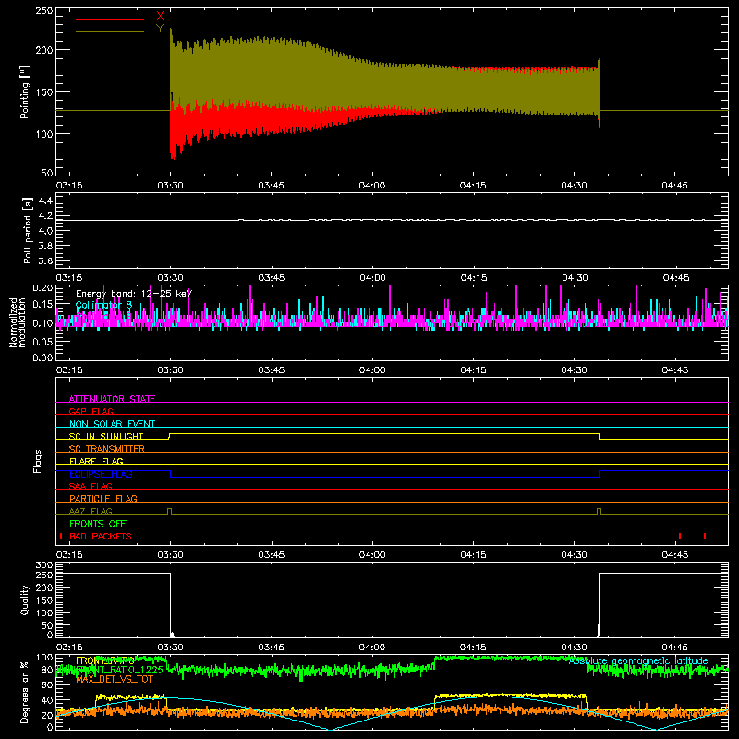739x739 pixels.
Task: Select the FRONTS_OFF flag label
Action: (x=98, y=523)
